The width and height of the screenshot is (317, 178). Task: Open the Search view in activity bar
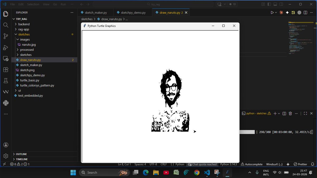[x=6, y=25]
